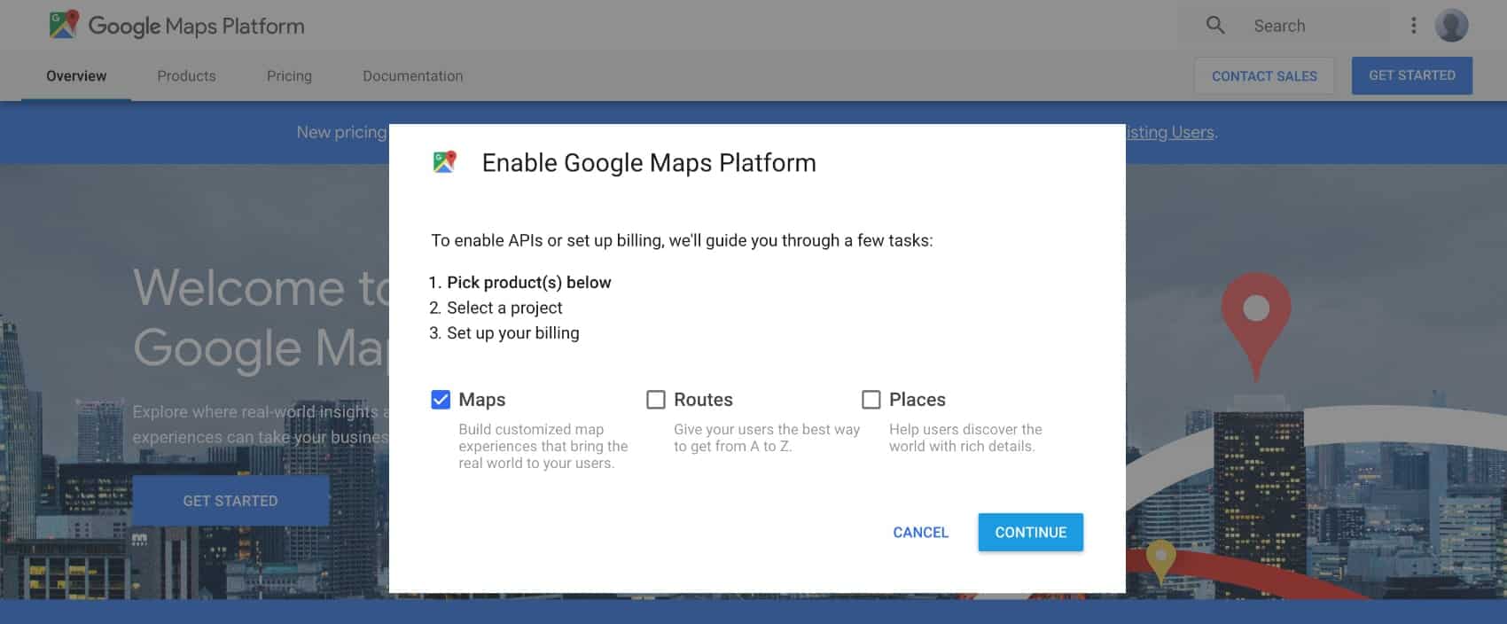Go to the Pricing tab
The image size is (1507, 624).
pos(289,76)
